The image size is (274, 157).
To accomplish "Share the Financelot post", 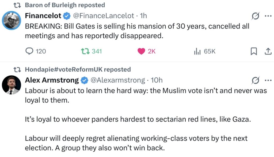I will point(268,51).
